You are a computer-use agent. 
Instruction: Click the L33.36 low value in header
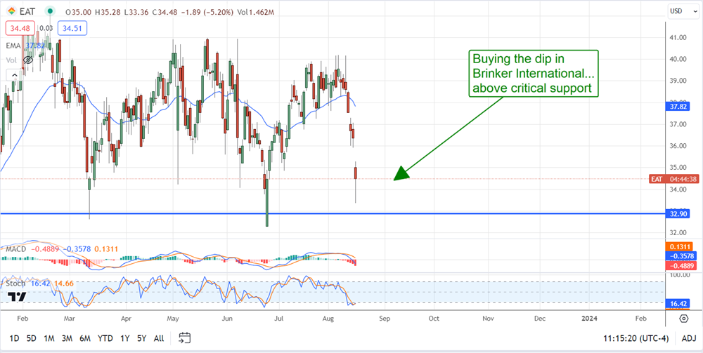[135, 11]
